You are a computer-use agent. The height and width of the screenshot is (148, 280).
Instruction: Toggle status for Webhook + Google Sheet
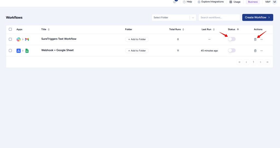pos(232,50)
